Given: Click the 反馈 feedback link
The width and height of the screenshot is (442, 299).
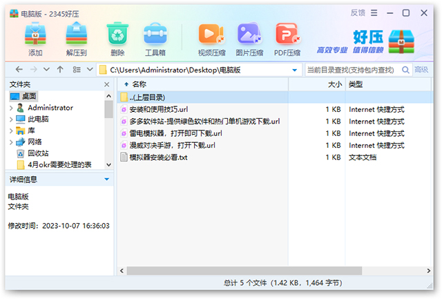Looking at the screenshot, I should point(358,12).
